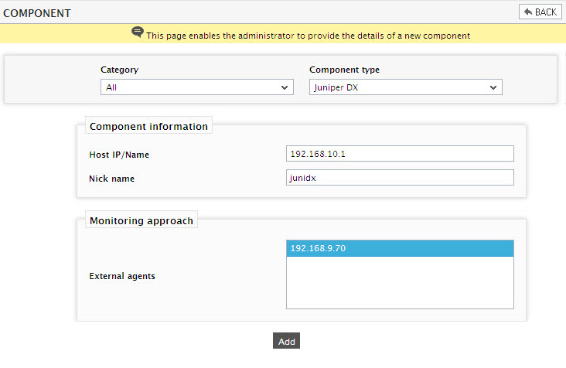Open the Component type dropdown showing Juniper DX
Screen dimensions: 566x368
[405, 87]
